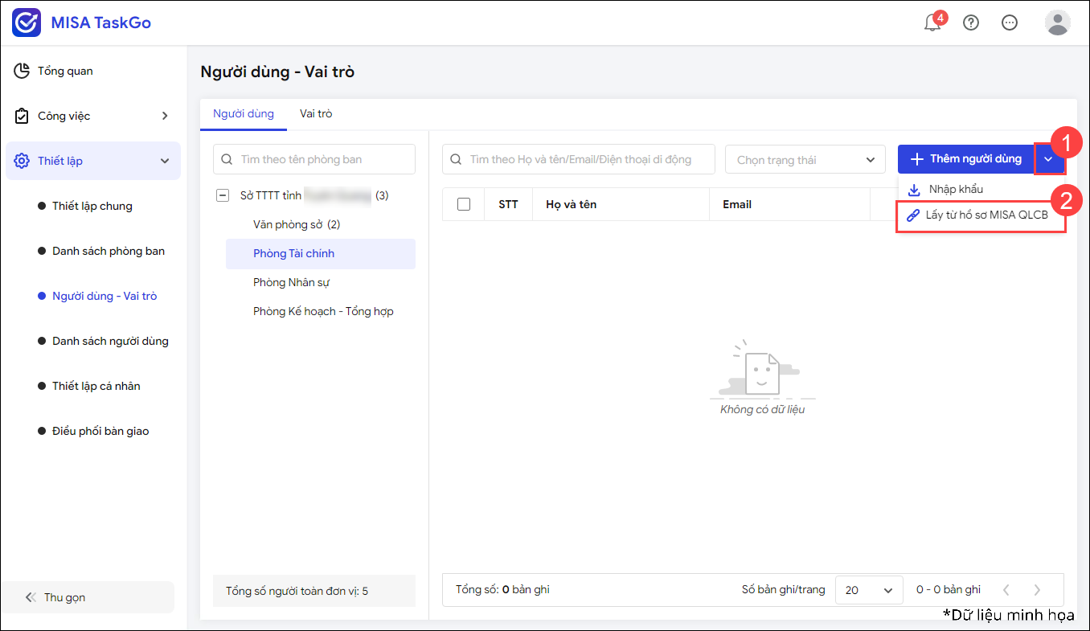Choose Nhập khẩu from the dropdown menu

pyautogui.click(x=955, y=189)
